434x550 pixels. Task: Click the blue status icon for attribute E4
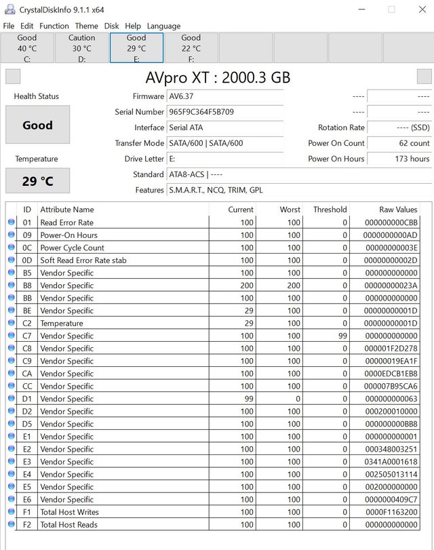coord(12,474)
